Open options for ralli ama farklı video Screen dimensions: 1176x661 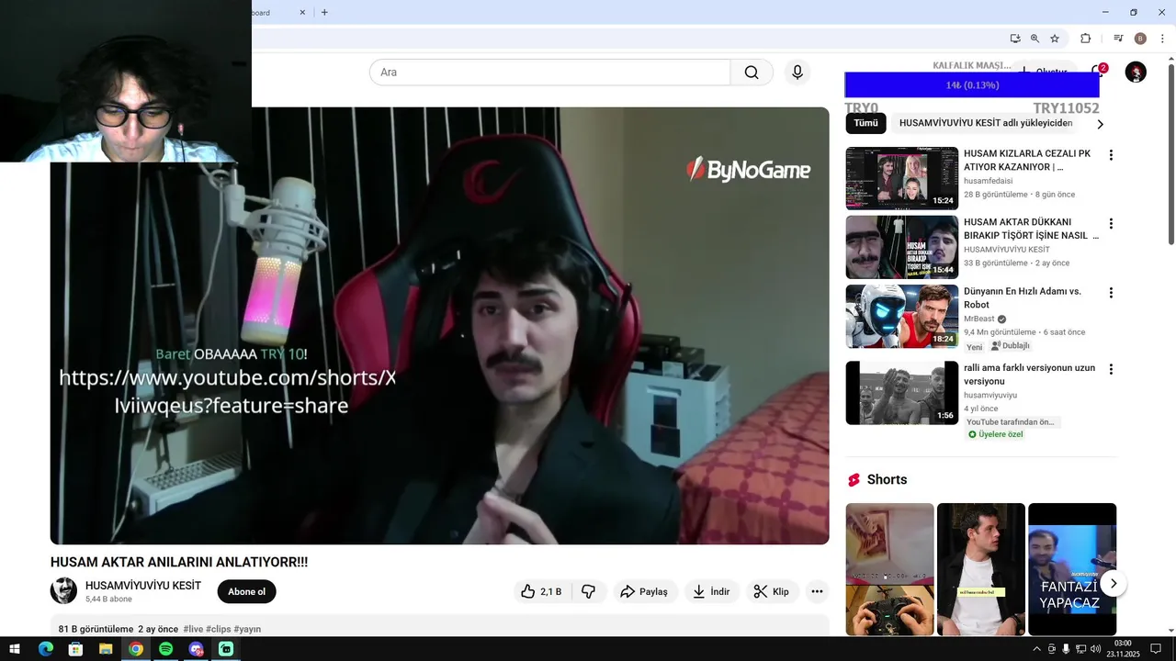tap(1111, 369)
